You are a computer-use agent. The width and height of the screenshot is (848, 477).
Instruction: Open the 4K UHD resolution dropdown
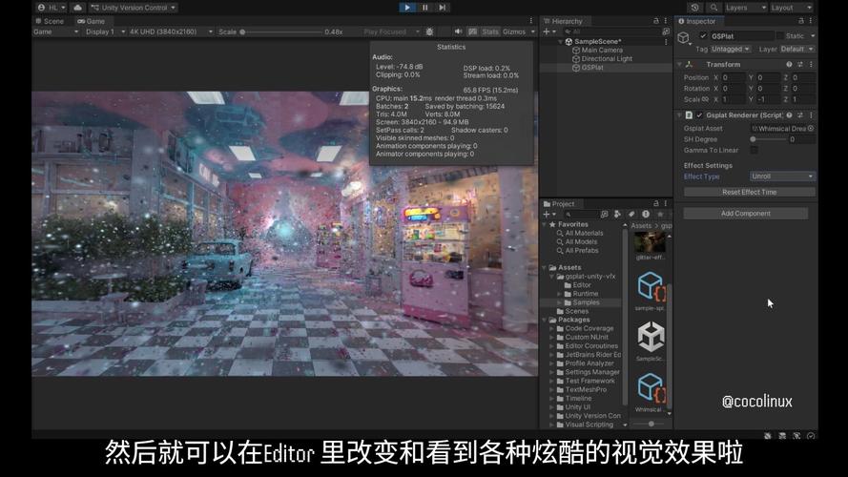[x=171, y=31]
